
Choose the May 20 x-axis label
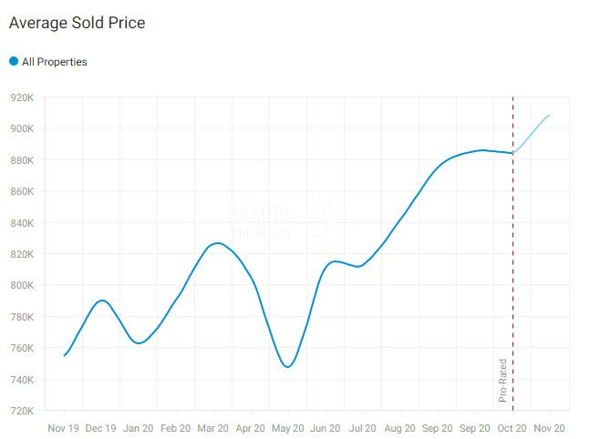288,428
